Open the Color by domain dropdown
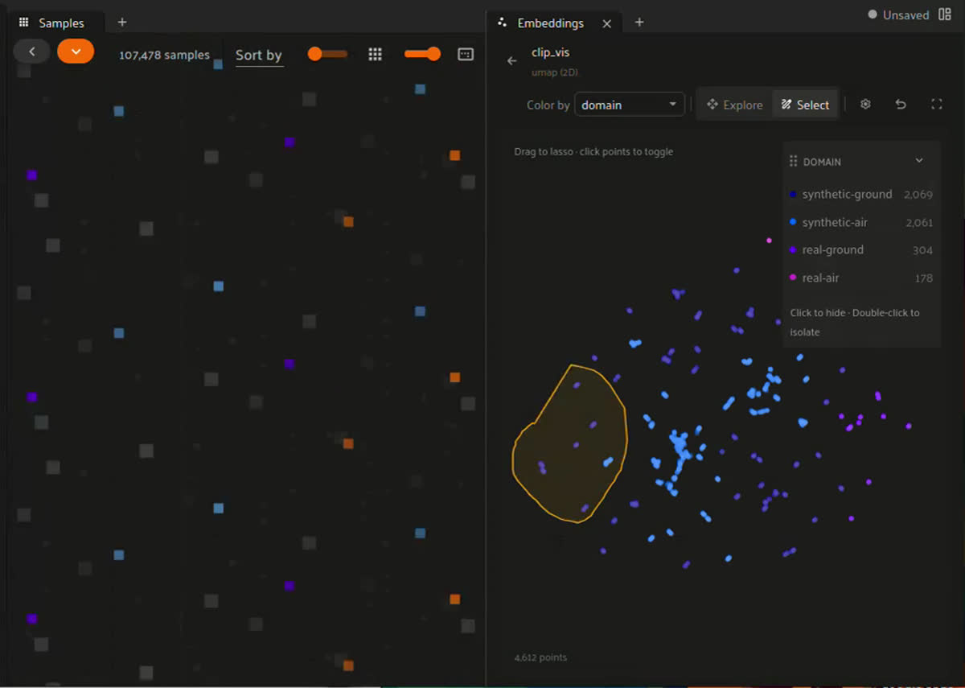The height and width of the screenshot is (688, 965). [630, 105]
